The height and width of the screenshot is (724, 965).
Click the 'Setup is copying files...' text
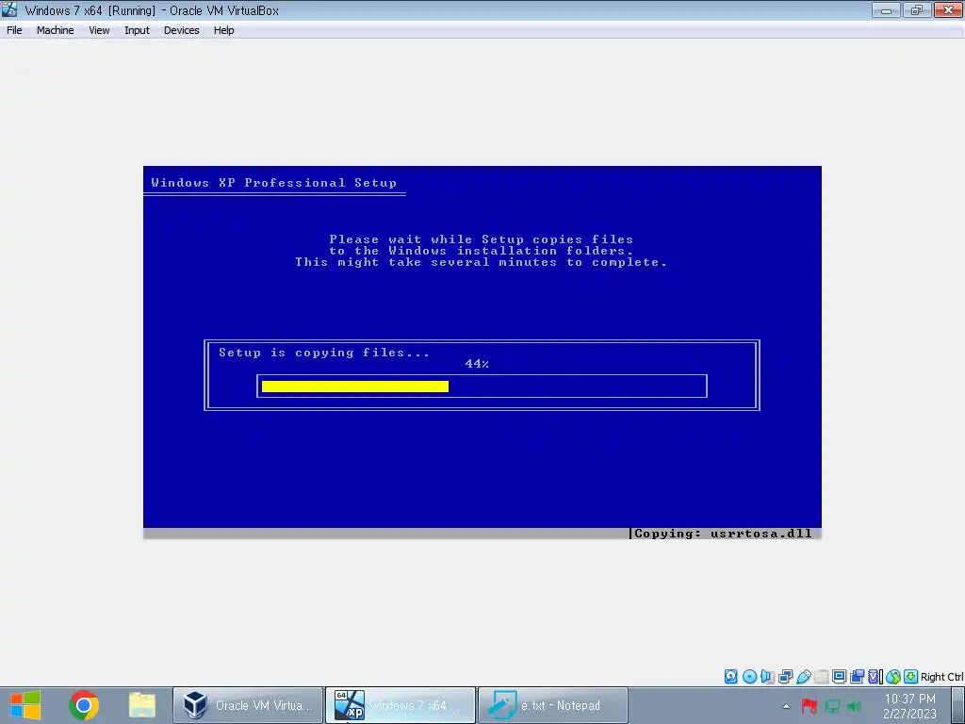click(324, 353)
